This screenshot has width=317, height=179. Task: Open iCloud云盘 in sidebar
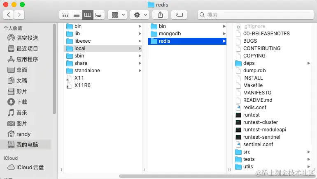coord(26,167)
